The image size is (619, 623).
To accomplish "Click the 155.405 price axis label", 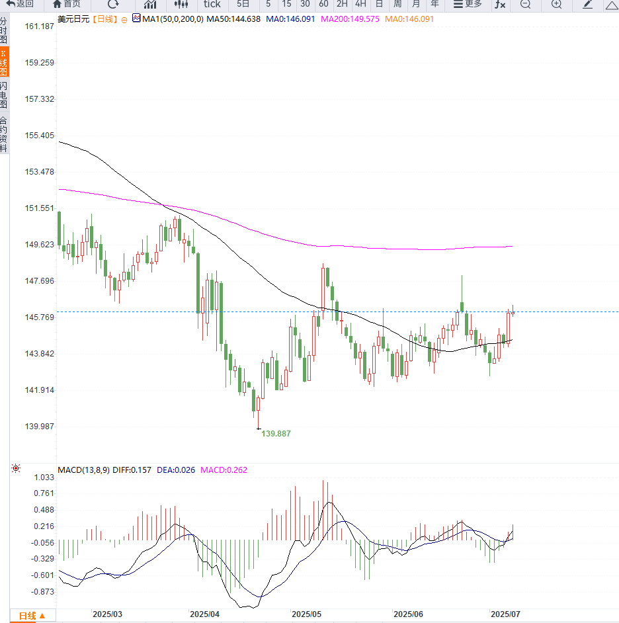I will point(39,136).
